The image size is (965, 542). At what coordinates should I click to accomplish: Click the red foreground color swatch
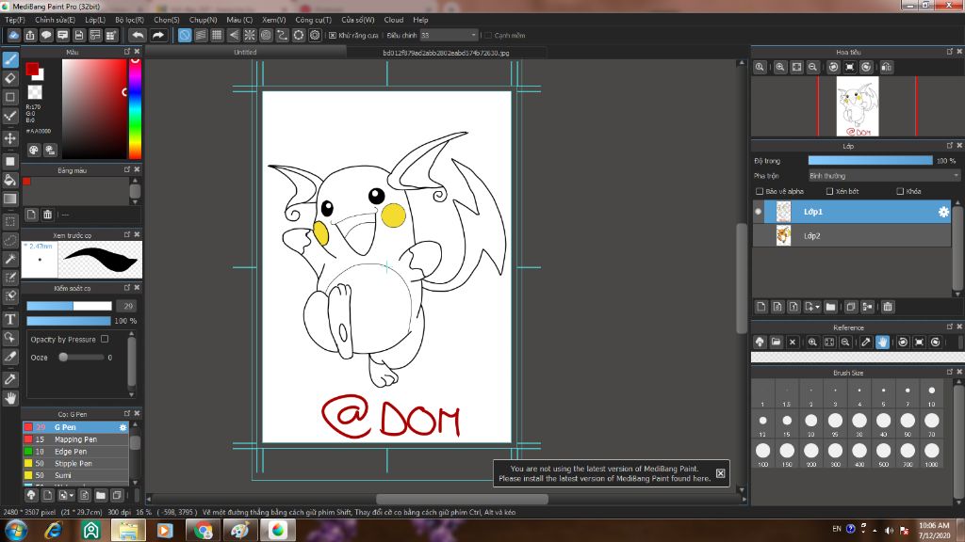(x=32, y=69)
